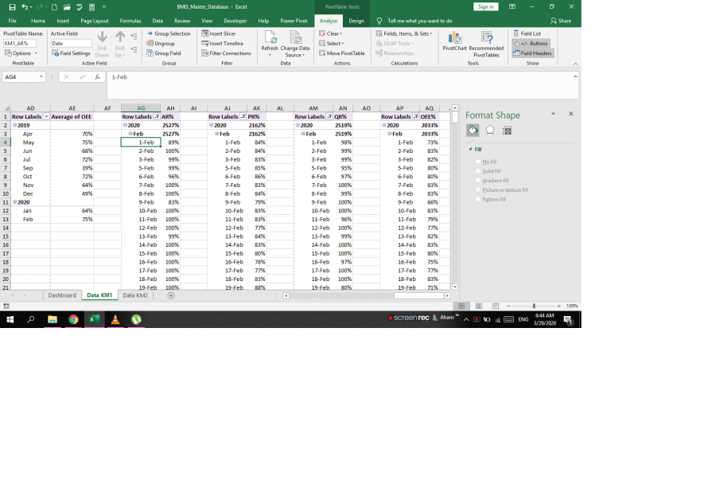
Task: Open Field Settings dialog
Action: click(72, 53)
